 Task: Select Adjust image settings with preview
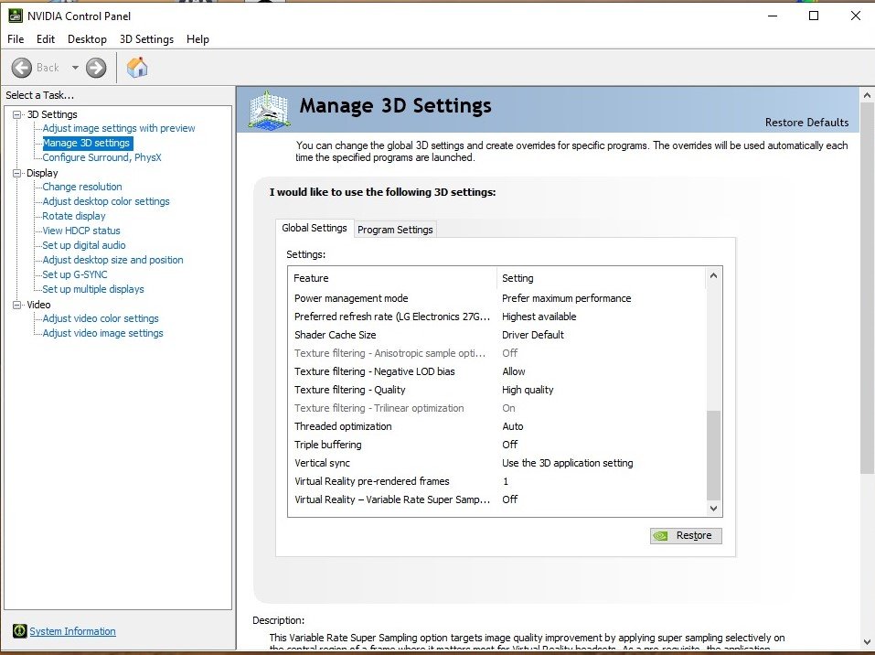click(x=119, y=128)
